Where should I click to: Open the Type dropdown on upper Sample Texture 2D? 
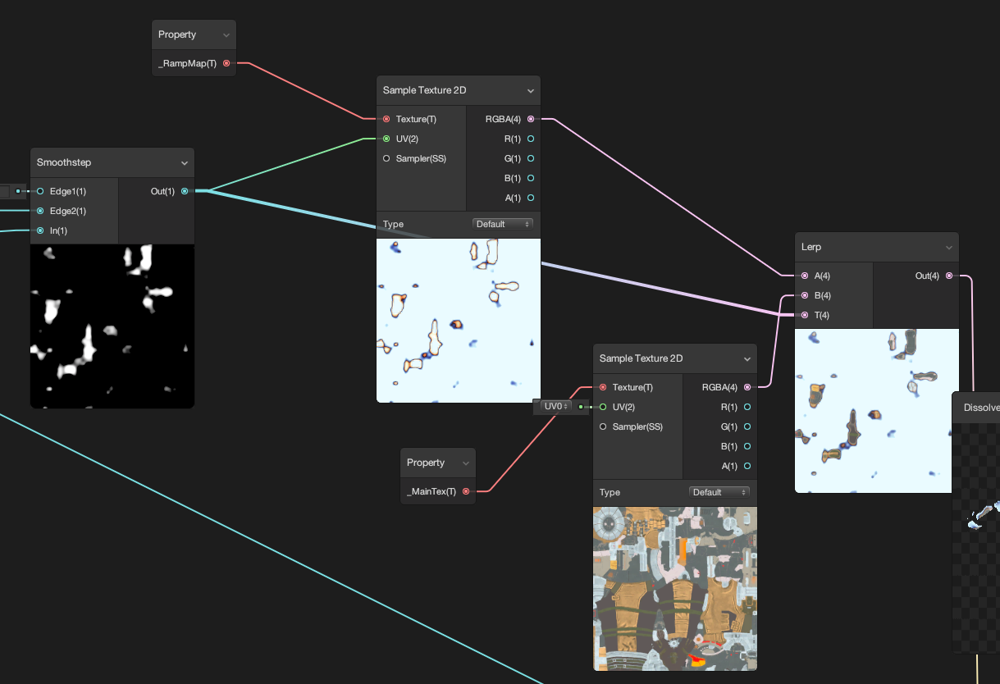503,223
